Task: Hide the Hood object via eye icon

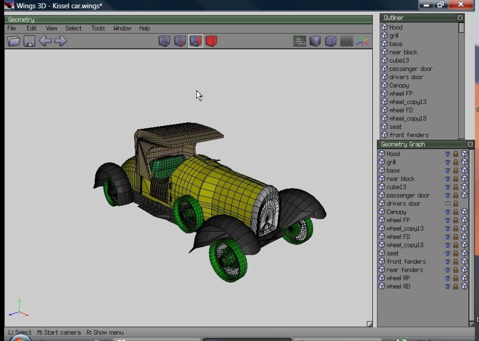Action: pos(448,154)
